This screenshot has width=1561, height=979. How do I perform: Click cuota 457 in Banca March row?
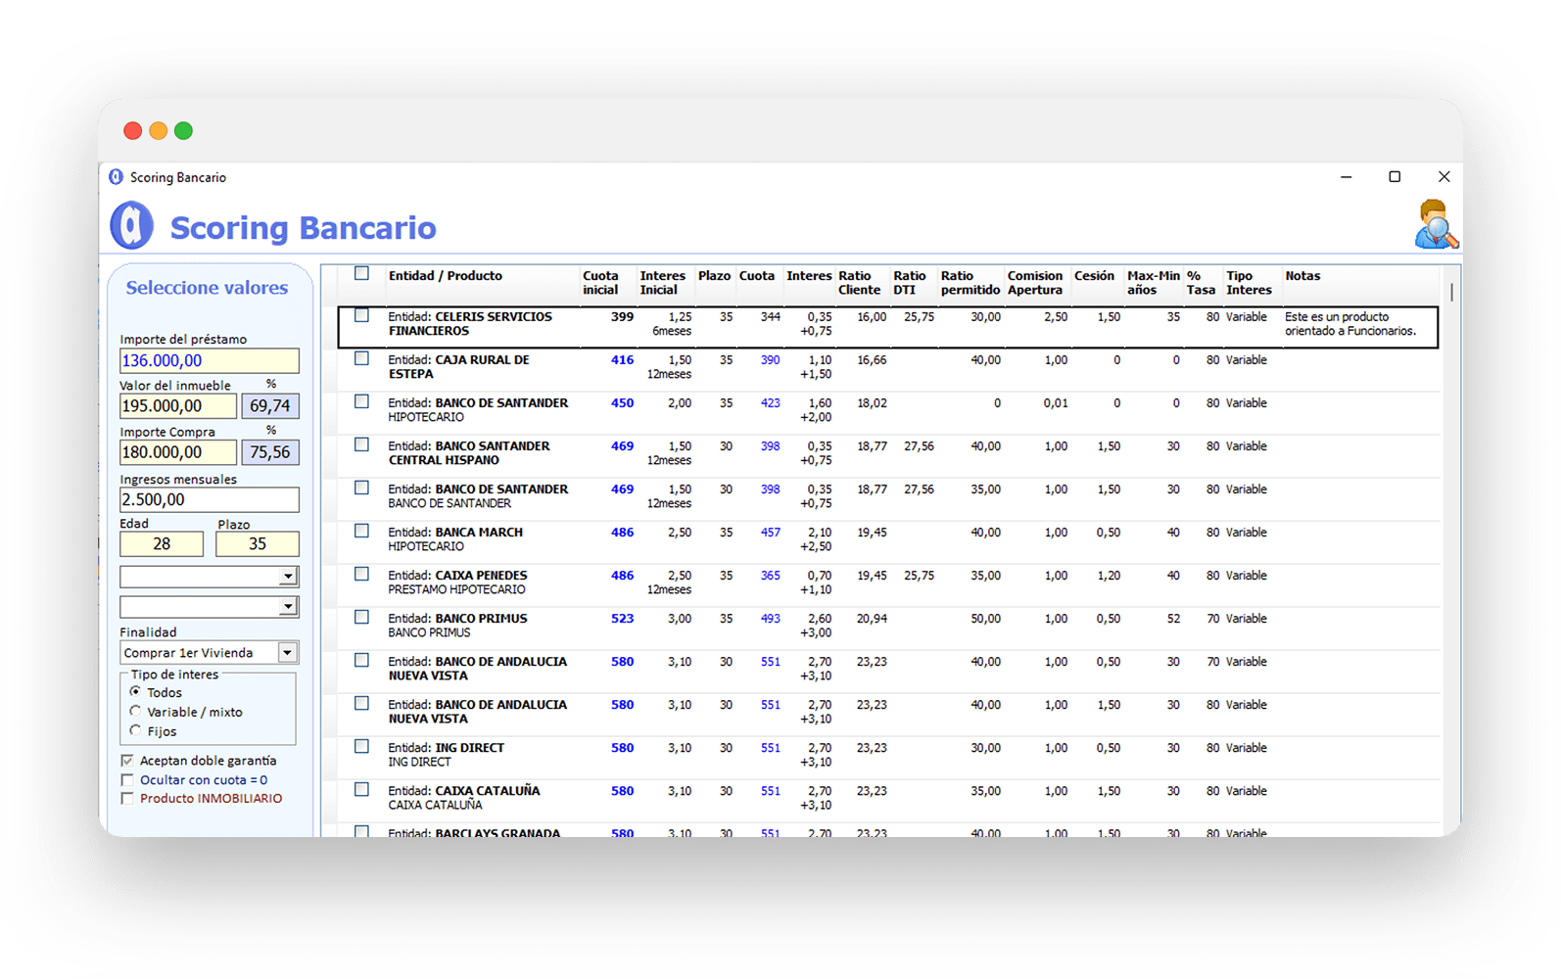[x=771, y=533]
